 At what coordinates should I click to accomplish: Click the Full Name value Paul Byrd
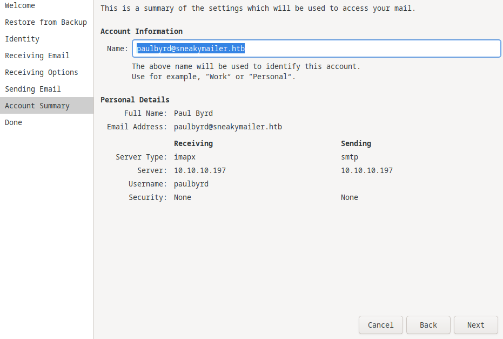(193, 113)
